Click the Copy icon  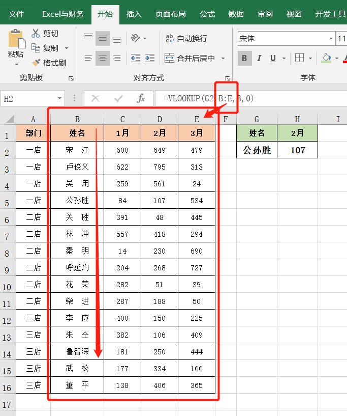point(36,48)
